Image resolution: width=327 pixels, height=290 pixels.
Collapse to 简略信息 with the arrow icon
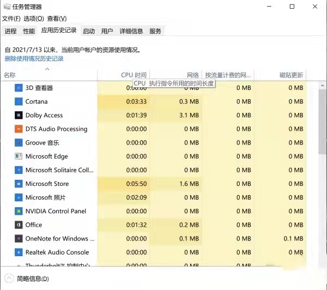pyautogui.click(x=9, y=279)
